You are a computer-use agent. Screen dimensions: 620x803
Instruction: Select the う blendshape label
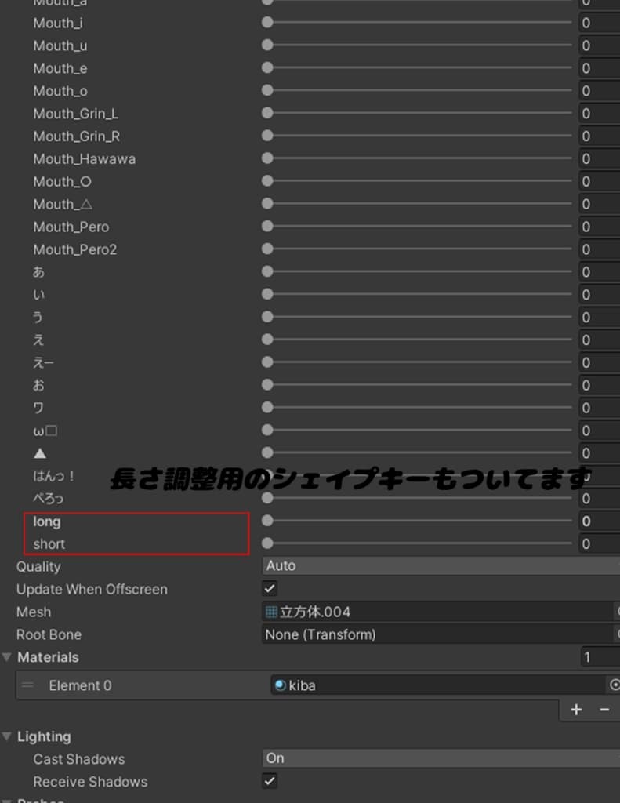[38, 318]
